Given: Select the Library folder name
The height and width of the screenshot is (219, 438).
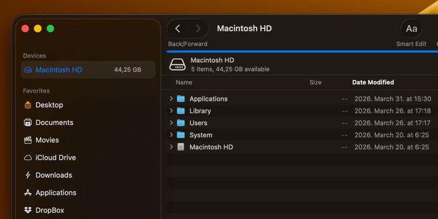Looking at the screenshot, I should tap(200, 111).
